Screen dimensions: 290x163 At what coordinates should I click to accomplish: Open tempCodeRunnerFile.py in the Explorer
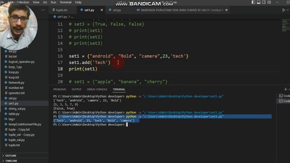tap(25, 124)
